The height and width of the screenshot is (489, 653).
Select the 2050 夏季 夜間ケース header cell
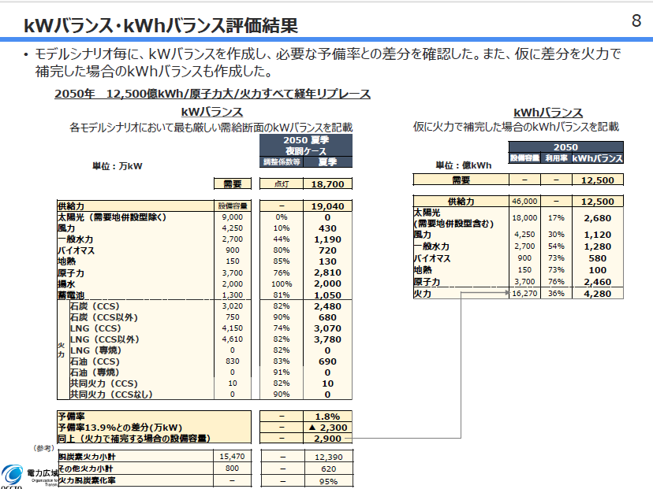pos(306,145)
